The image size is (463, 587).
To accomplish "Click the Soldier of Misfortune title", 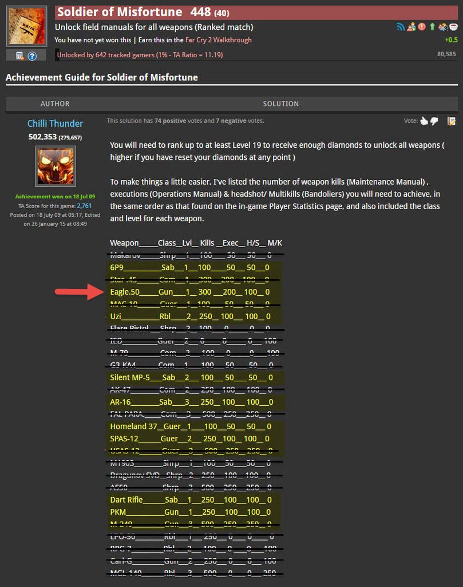I will tap(120, 12).
